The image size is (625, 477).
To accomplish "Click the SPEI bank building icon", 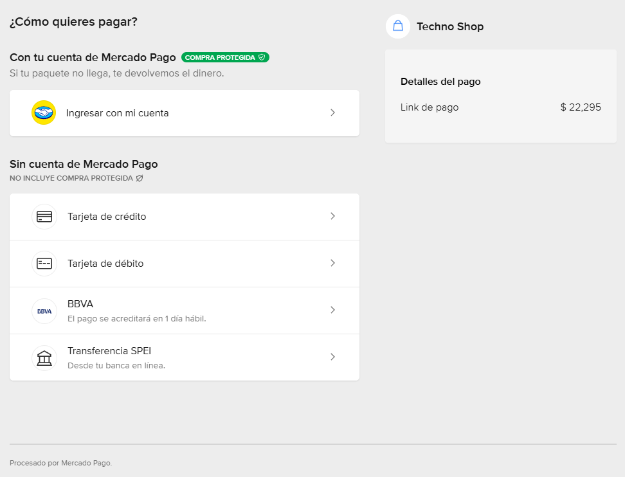I will 44,358.
